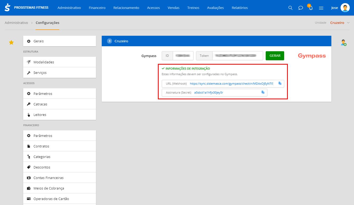Click the Catracas key icon
The width and height of the screenshot is (354, 205).
(x=29, y=104)
